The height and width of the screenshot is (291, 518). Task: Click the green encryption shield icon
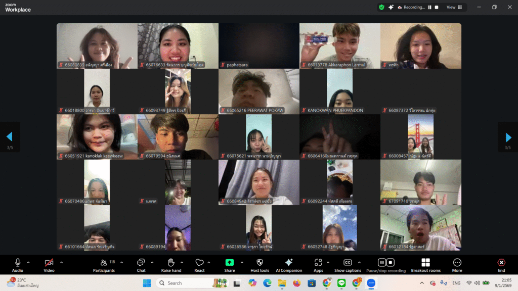point(381,7)
